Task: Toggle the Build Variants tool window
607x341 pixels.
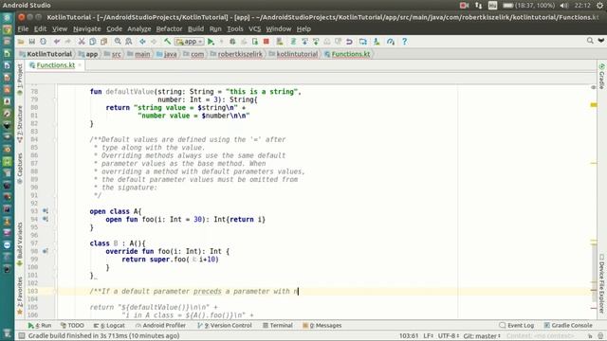Action: (20, 244)
